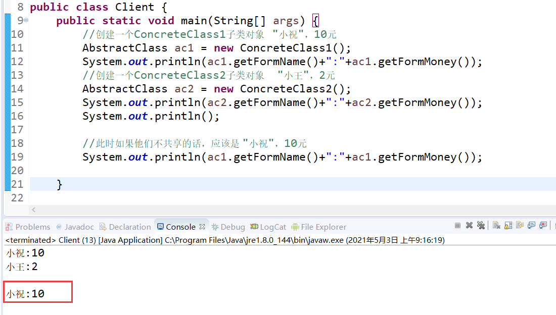Click the comment on line 18
The image size is (556, 315).
coord(194,143)
